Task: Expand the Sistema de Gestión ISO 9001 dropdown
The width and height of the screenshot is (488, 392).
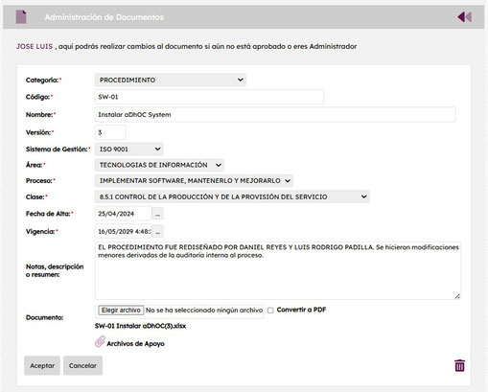Action: (129, 149)
